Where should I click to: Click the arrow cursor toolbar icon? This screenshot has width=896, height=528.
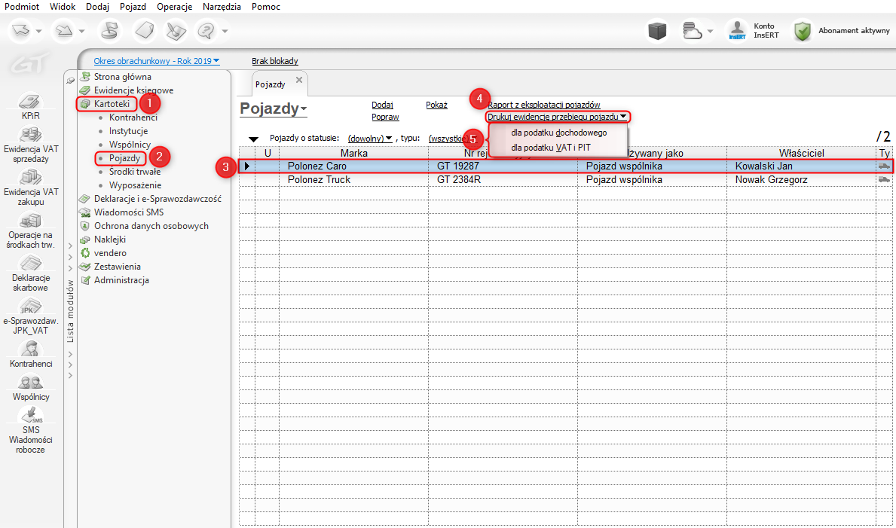[20, 30]
